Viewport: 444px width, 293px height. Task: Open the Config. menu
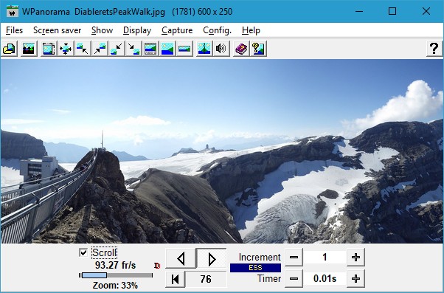[x=217, y=30]
